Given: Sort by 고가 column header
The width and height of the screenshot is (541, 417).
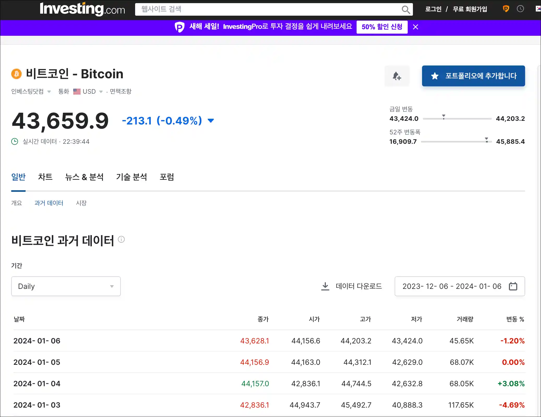Looking at the screenshot, I should click(365, 319).
